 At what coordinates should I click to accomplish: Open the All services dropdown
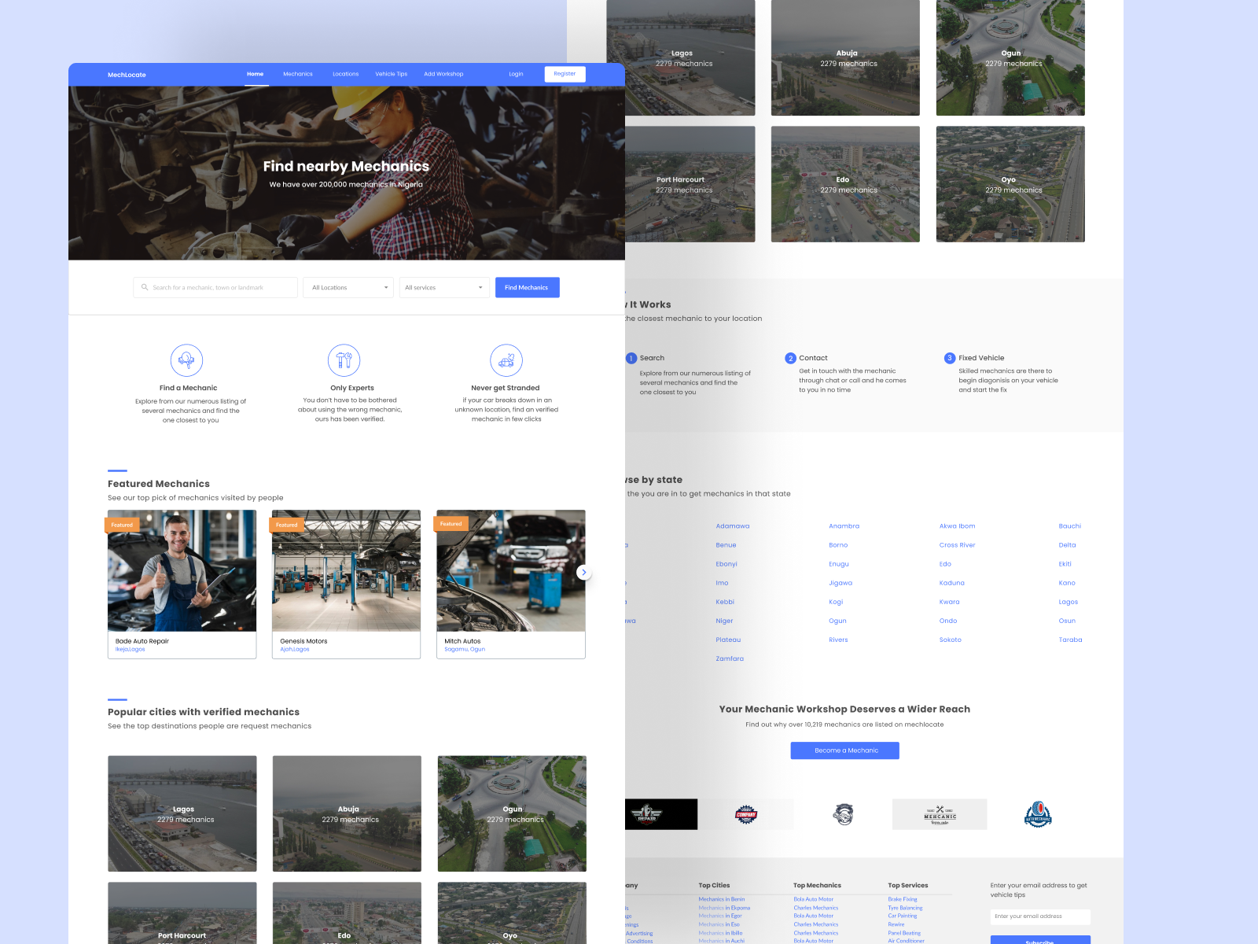click(x=444, y=287)
